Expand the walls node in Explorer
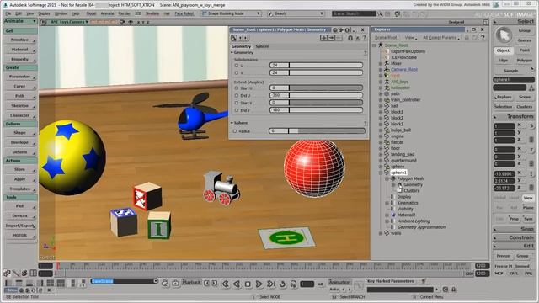The image size is (539, 303). (381, 233)
